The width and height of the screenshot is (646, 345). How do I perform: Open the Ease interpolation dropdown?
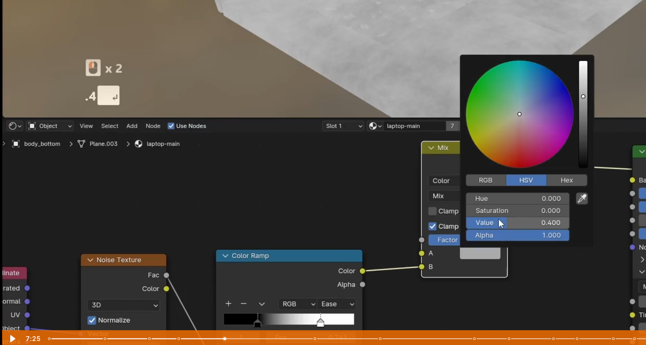tap(337, 304)
